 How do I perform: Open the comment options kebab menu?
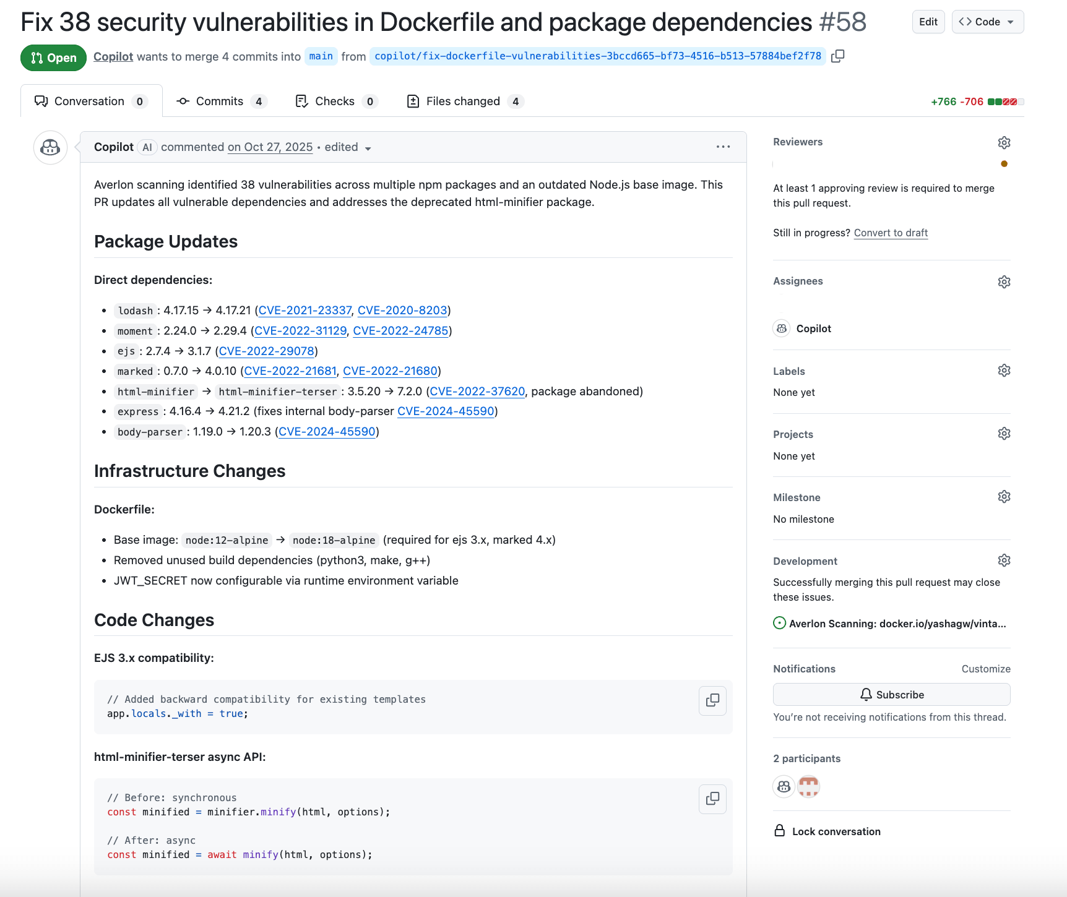click(x=723, y=147)
